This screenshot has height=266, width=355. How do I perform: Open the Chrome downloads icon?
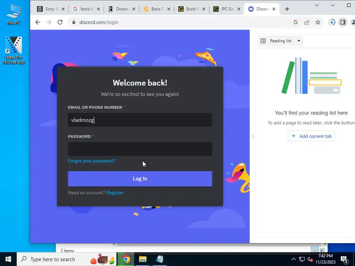click(332, 22)
